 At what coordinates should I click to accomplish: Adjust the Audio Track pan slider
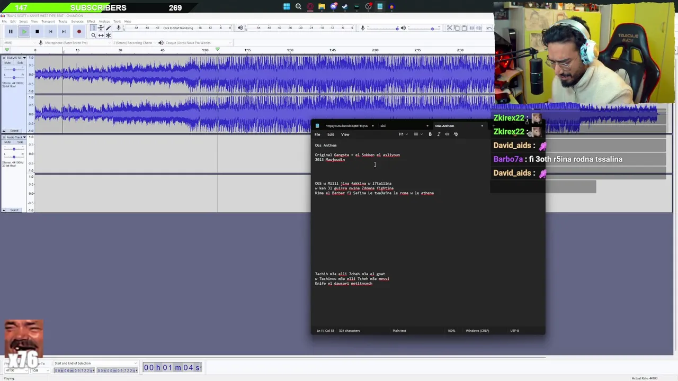click(x=14, y=157)
